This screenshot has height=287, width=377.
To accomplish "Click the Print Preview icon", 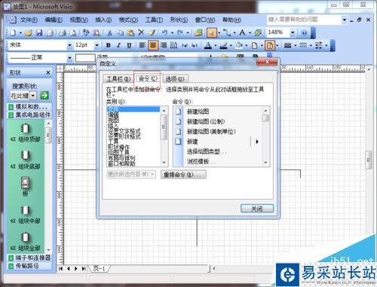I will [x=73, y=32].
